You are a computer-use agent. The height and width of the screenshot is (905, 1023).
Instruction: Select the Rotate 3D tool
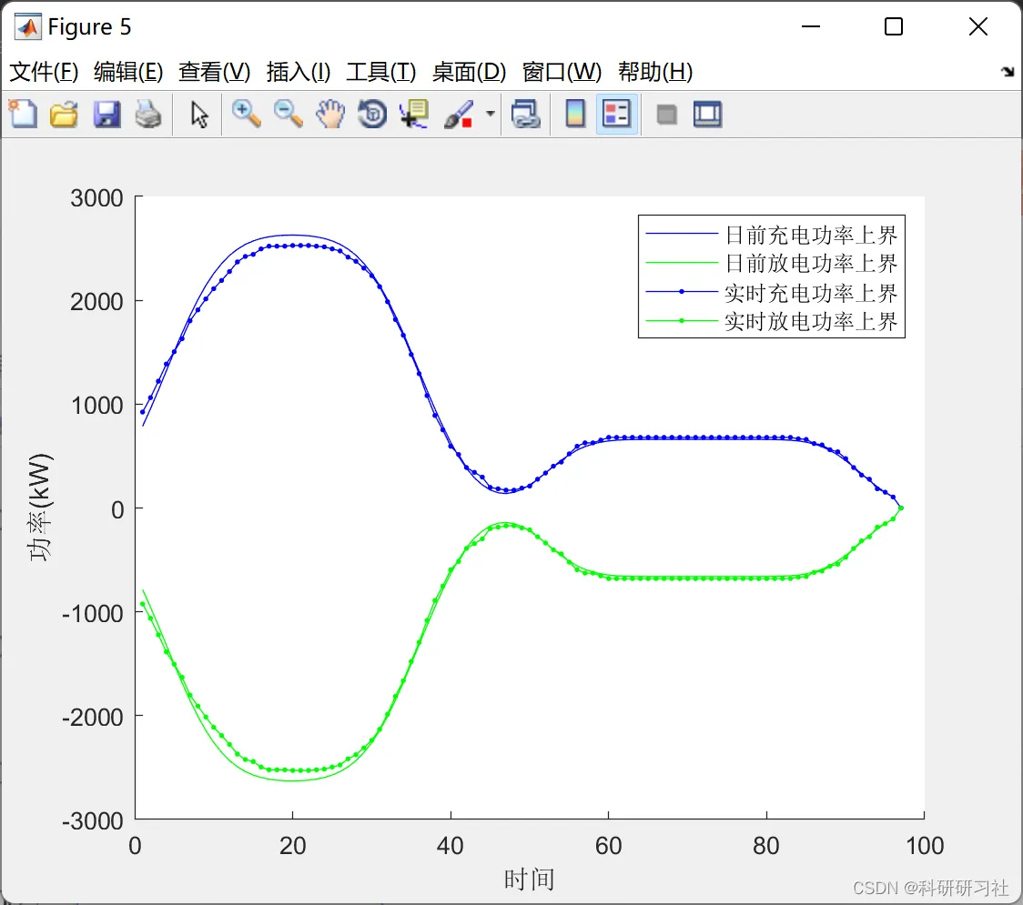click(x=372, y=115)
